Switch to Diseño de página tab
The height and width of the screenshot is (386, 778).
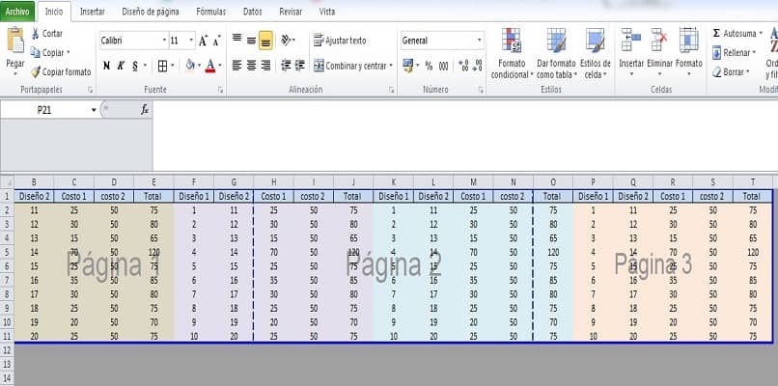[x=151, y=12]
